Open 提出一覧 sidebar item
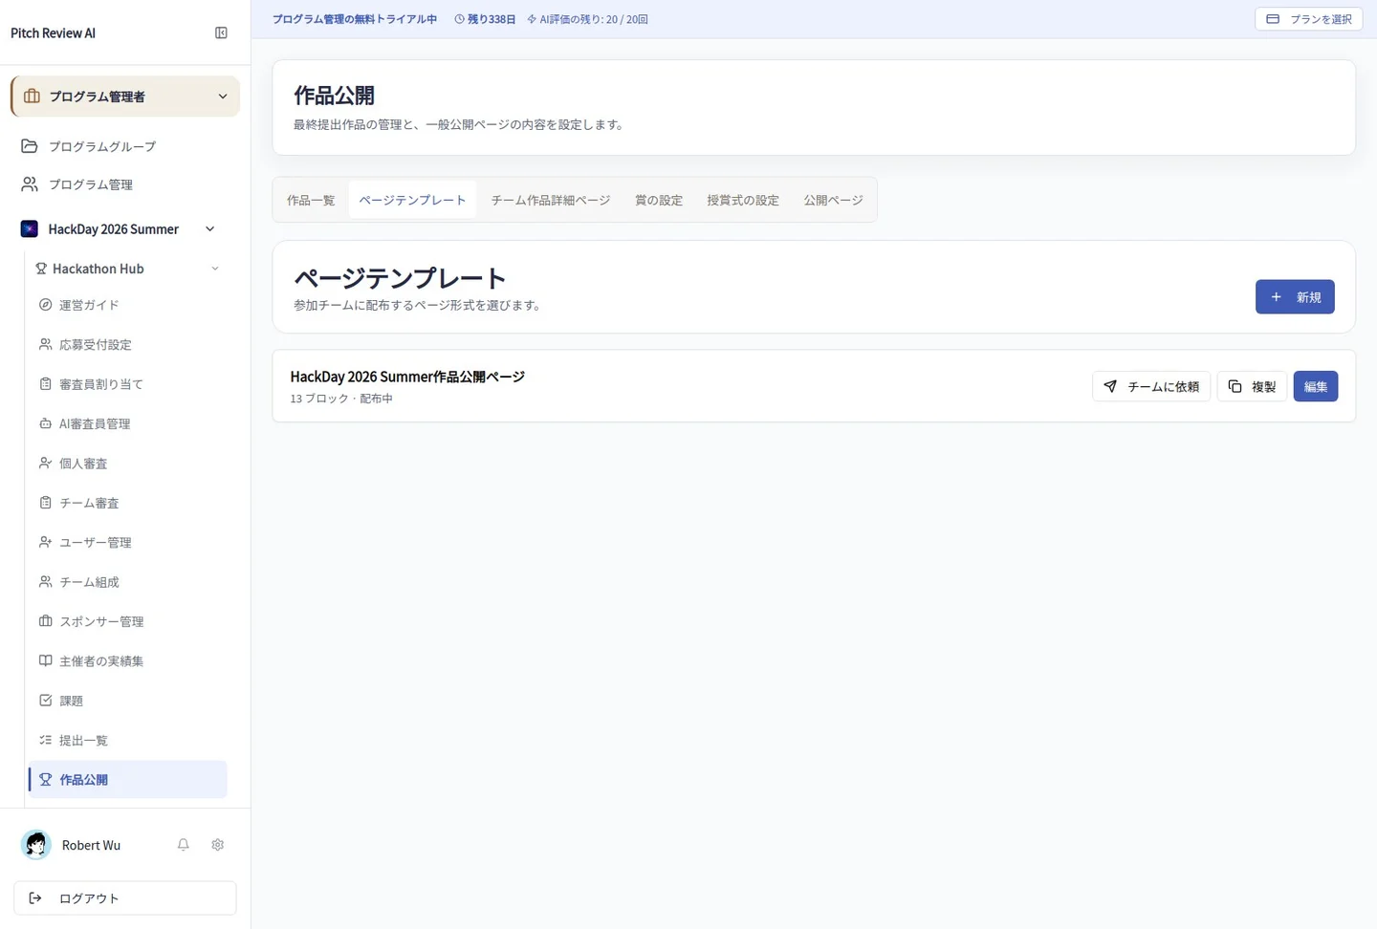 [x=128, y=741]
